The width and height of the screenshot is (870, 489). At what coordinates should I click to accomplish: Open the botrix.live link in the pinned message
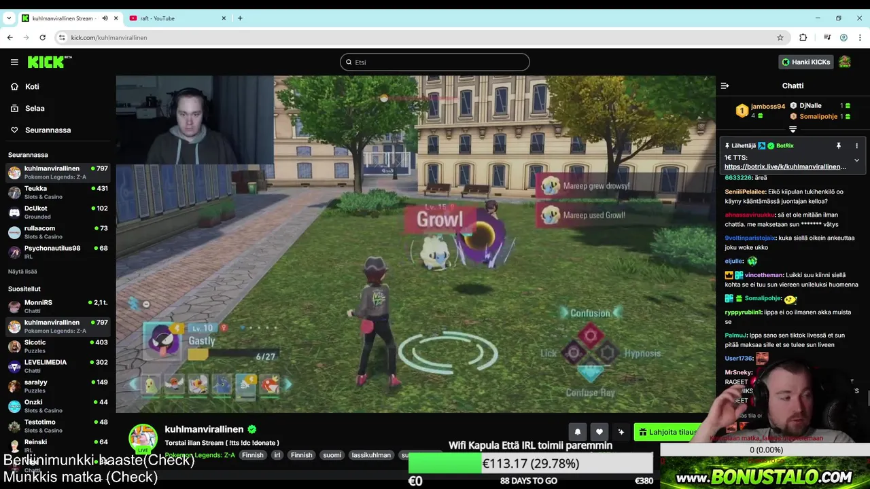[x=785, y=166]
